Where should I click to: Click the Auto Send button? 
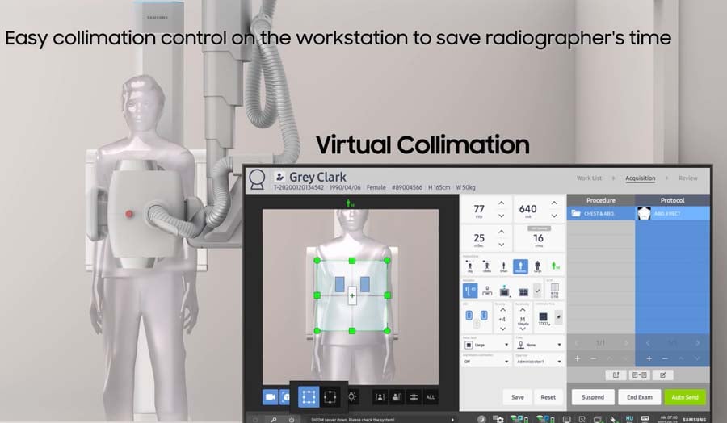[x=685, y=397]
